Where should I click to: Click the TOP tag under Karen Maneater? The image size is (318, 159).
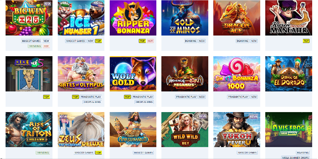tap(306, 41)
